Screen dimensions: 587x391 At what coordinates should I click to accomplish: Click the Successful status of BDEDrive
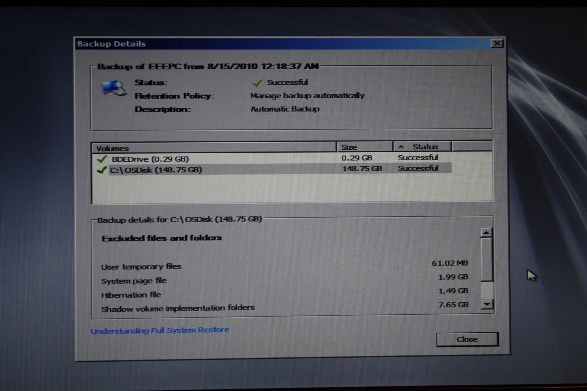(x=418, y=158)
